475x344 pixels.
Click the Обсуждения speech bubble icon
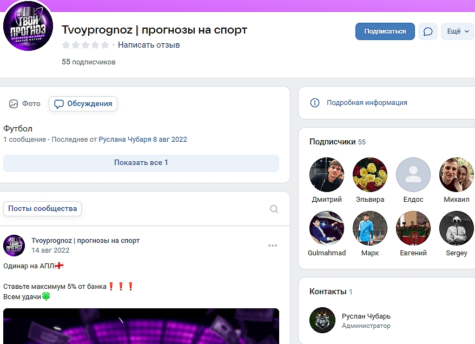[x=60, y=103]
